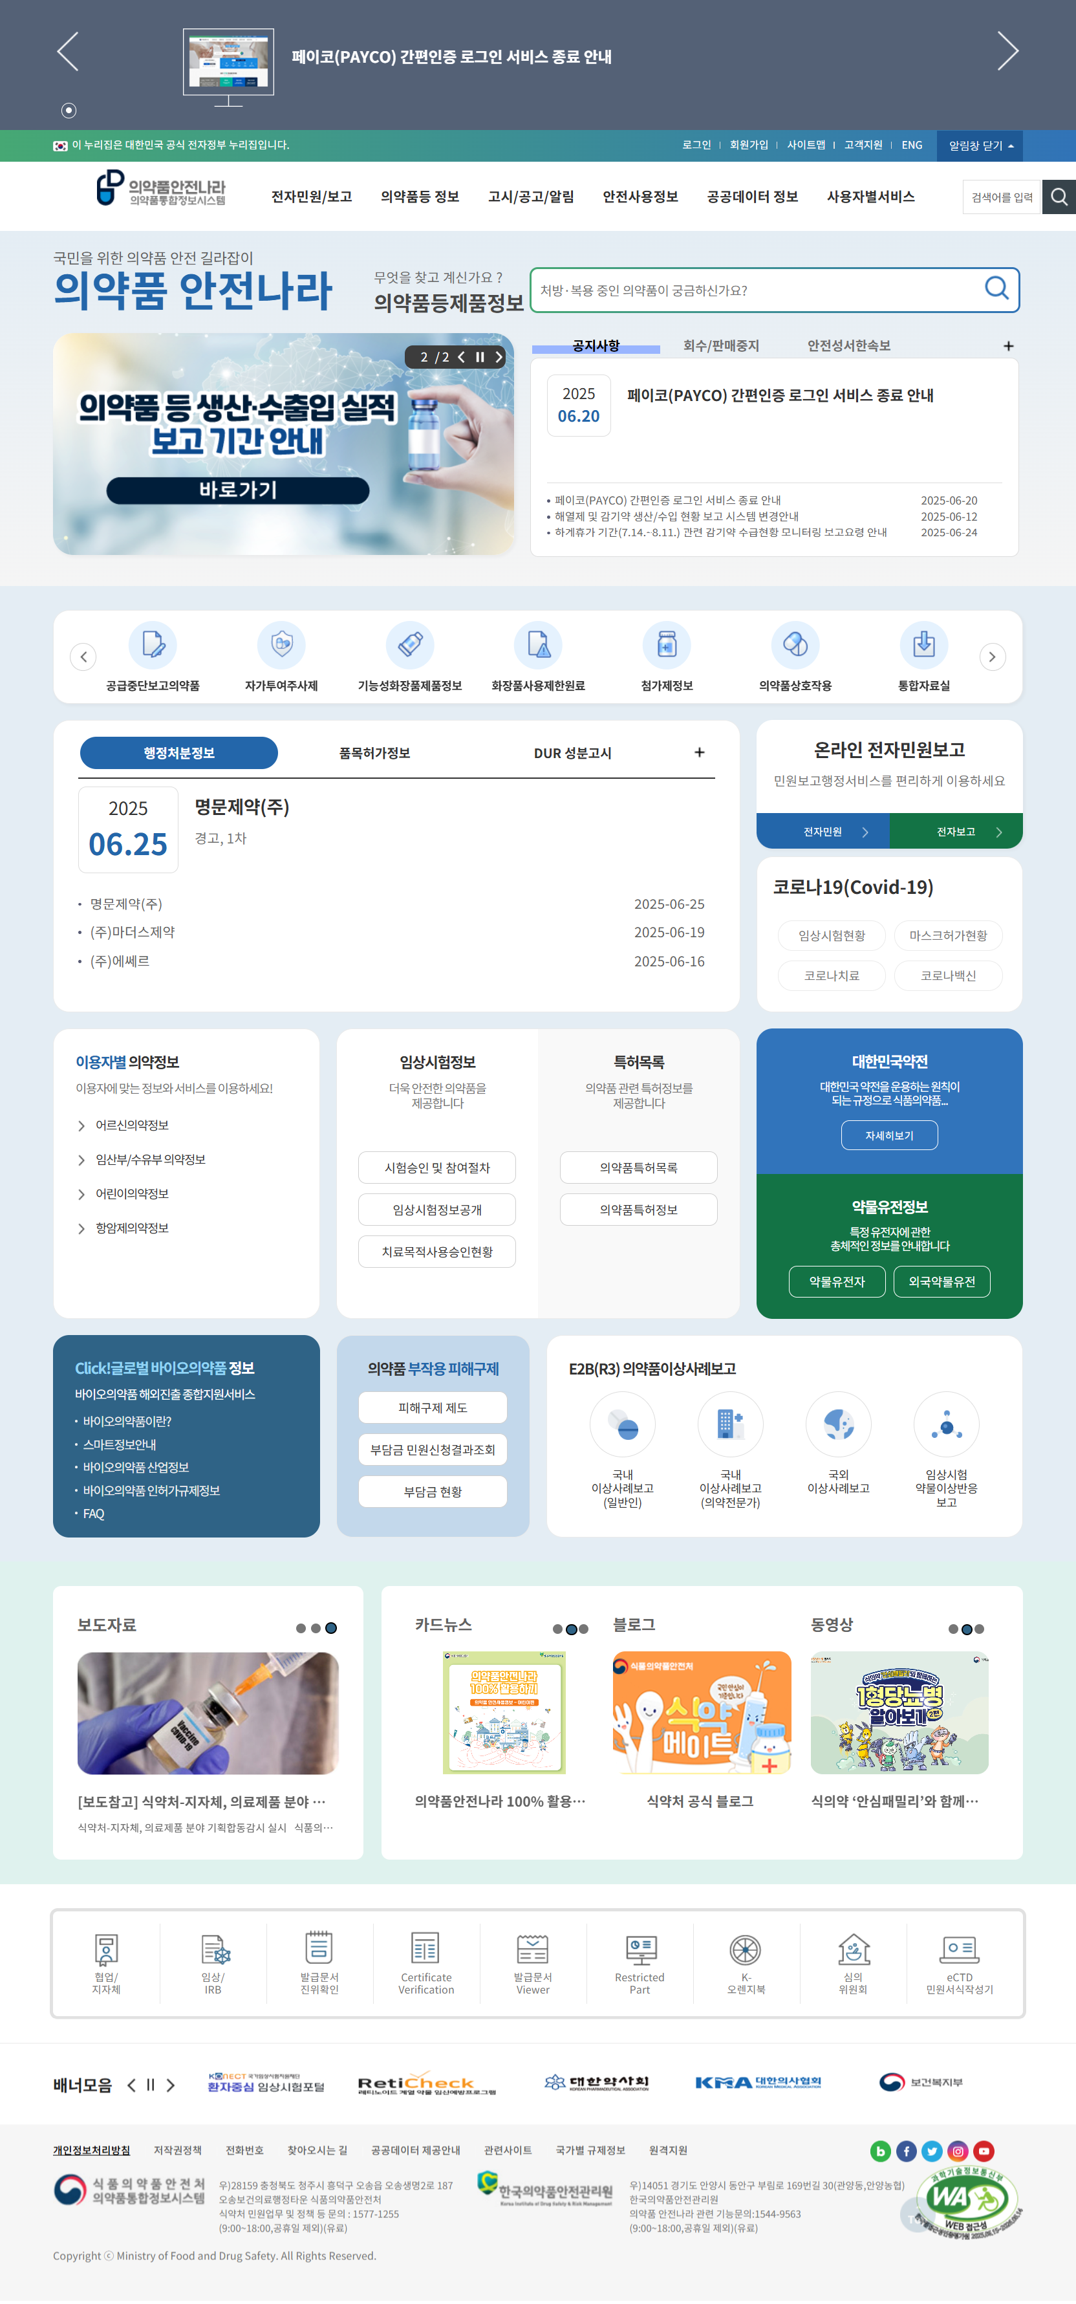Image resolution: width=1076 pixels, height=2304 pixels.
Task: Click the 전자민원 button
Action: point(822,832)
